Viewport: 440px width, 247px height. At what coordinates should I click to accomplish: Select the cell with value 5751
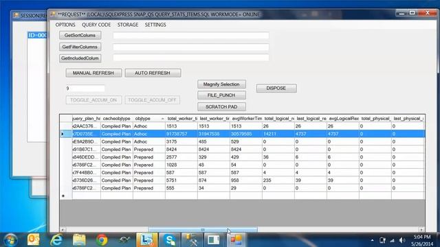pos(181,180)
